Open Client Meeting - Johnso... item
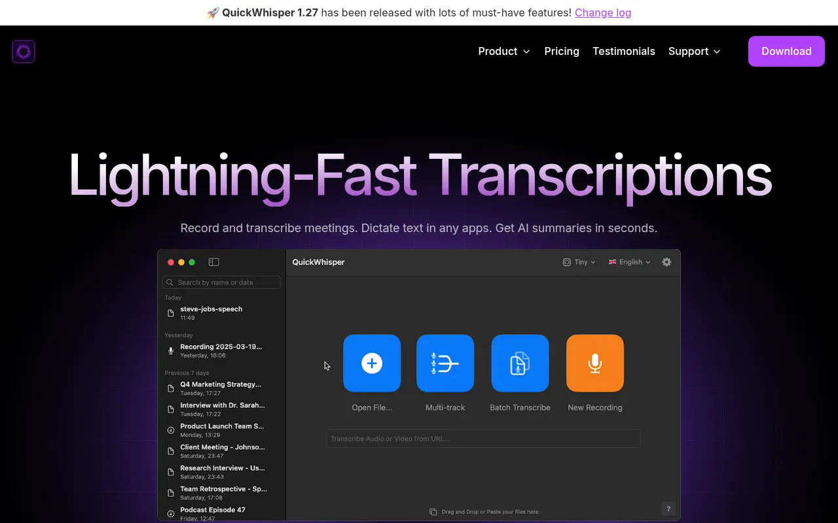Image resolution: width=838 pixels, height=523 pixels. (x=222, y=451)
